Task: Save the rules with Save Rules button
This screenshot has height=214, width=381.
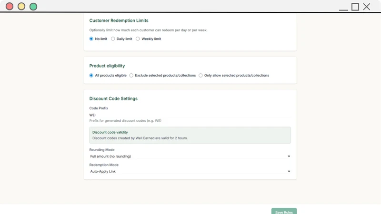Action: (284, 211)
